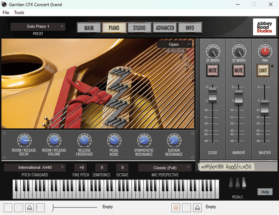279x215 pixels.
Task: Click the Help button
Action: [x=265, y=192]
